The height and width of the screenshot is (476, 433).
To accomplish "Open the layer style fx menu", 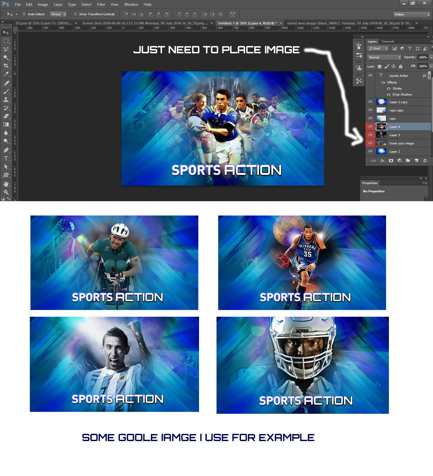I will [383, 161].
